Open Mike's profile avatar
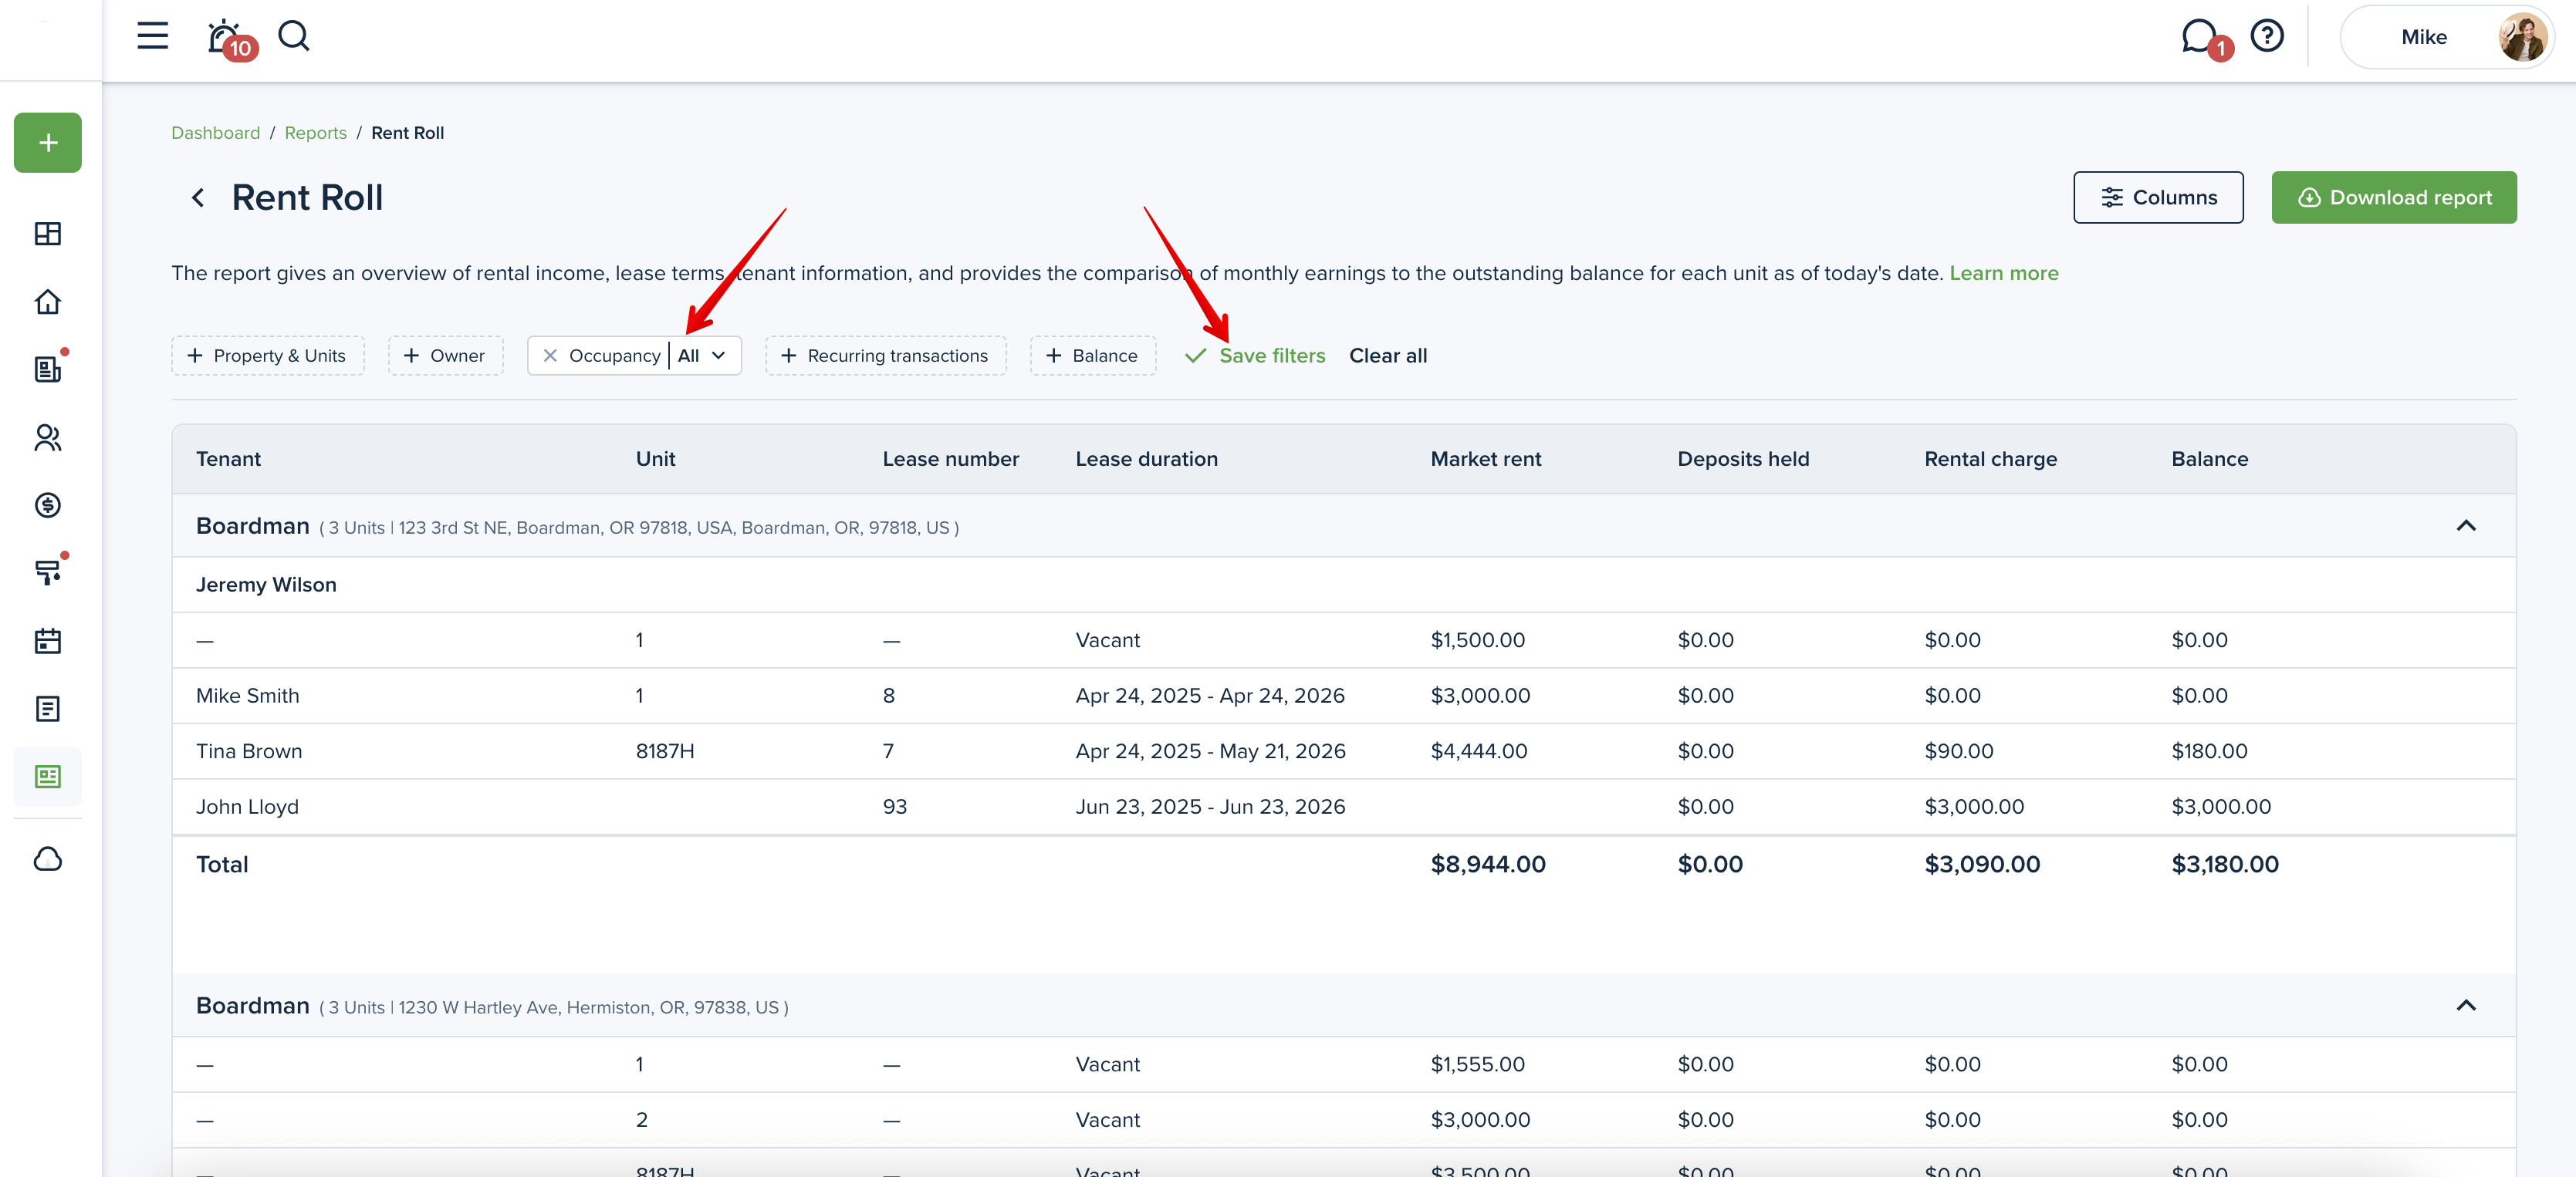This screenshot has height=1177, width=2576. pyautogui.click(x=2522, y=37)
